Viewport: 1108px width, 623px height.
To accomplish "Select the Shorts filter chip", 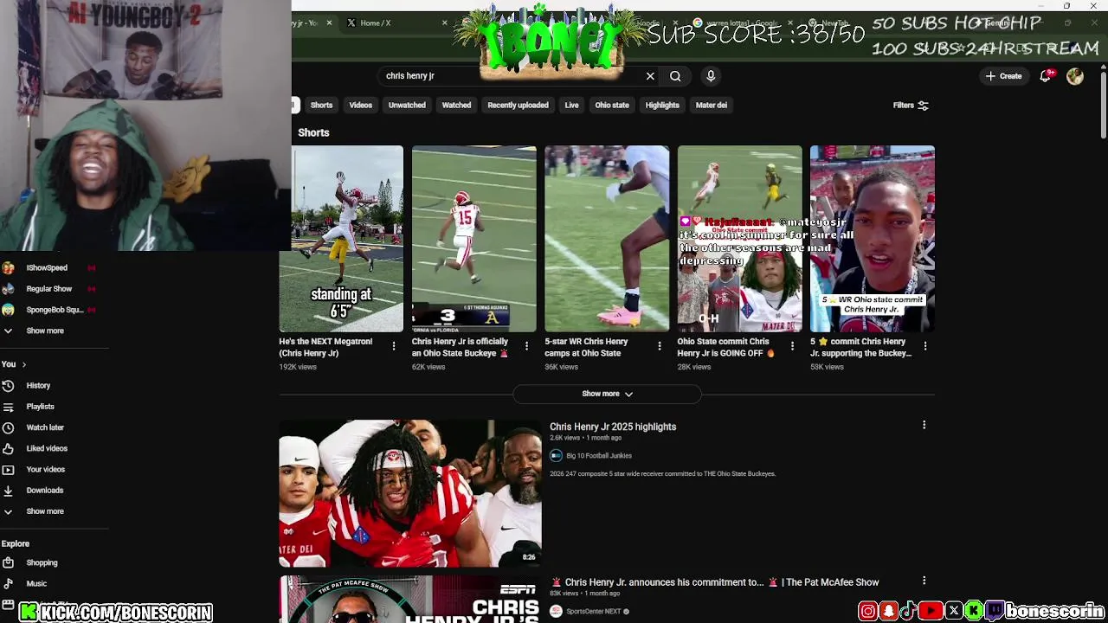I will (321, 106).
